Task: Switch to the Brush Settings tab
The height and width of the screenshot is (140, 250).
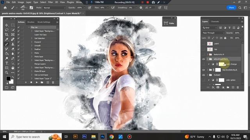Action: point(44,22)
